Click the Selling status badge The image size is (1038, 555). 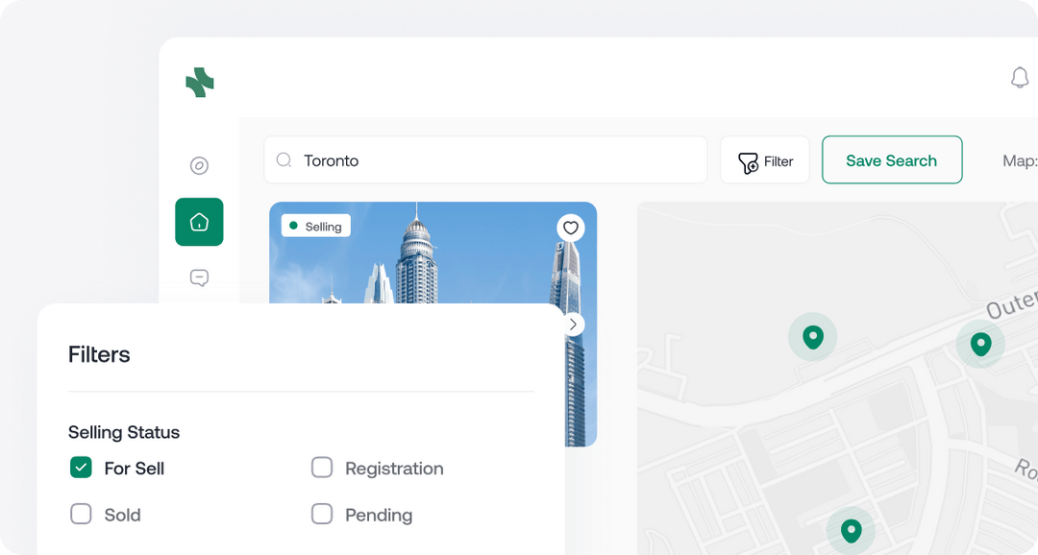(315, 226)
